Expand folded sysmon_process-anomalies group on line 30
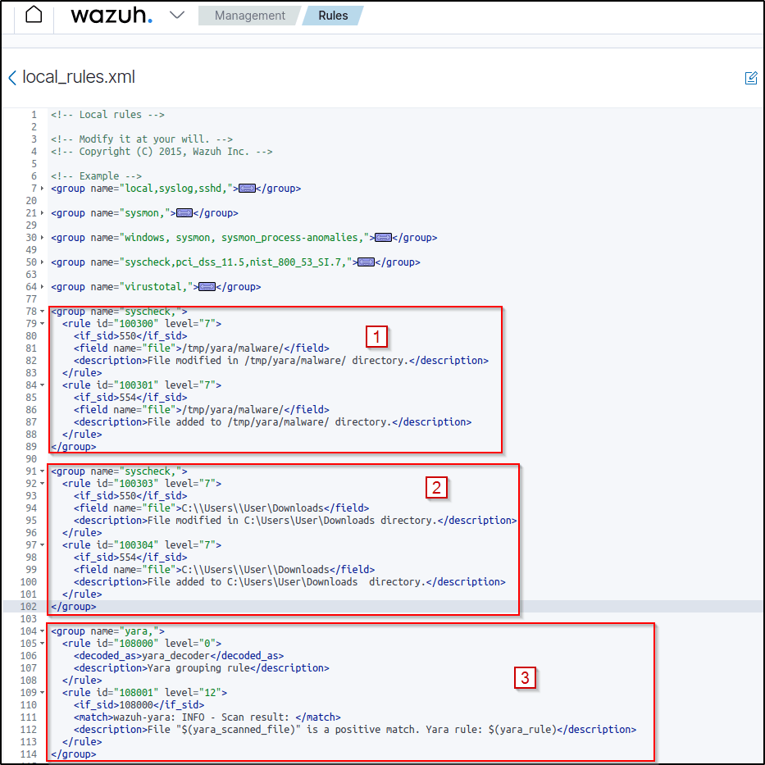 point(42,238)
